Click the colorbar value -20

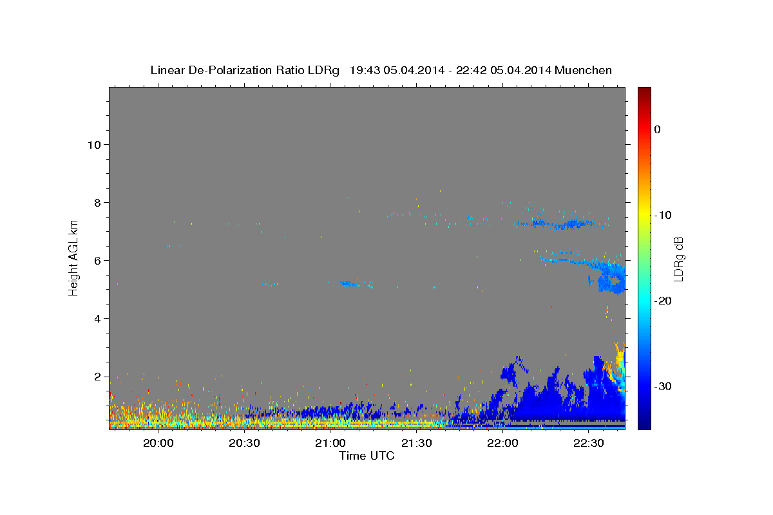pos(663,301)
